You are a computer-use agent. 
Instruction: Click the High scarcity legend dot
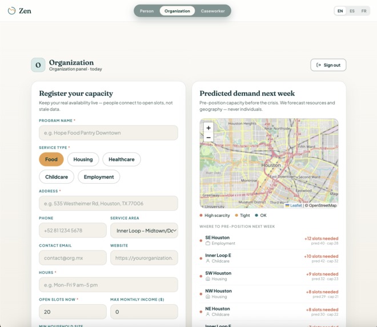click(x=201, y=215)
